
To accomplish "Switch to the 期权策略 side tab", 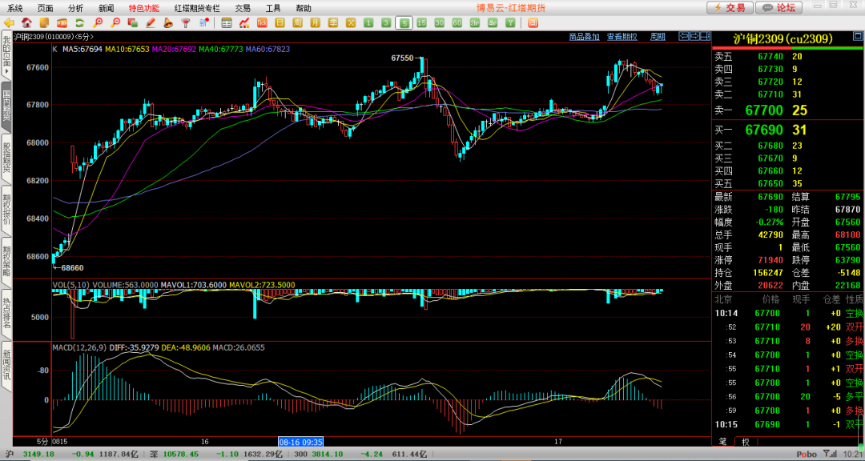I will (6, 262).
